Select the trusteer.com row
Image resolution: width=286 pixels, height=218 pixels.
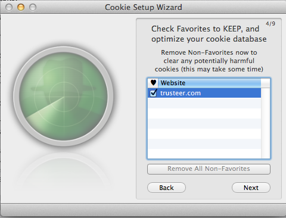tap(204, 93)
